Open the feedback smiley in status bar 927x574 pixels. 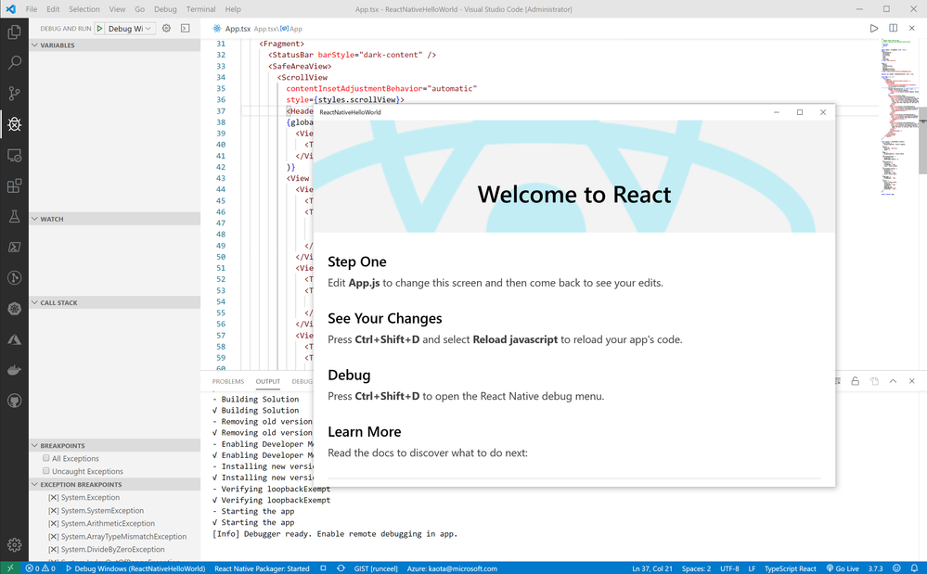897,568
